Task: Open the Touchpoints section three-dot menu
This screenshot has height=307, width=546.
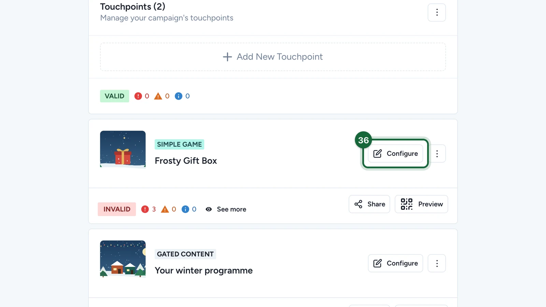Action: click(x=437, y=13)
